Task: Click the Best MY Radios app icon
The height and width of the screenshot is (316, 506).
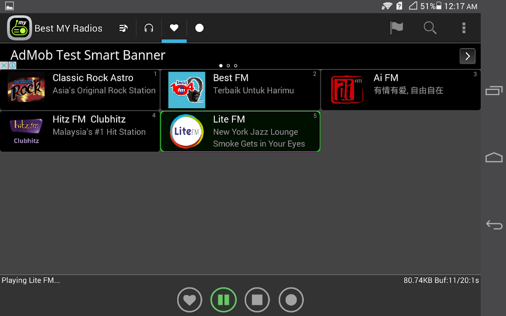Action: [19, 28]
